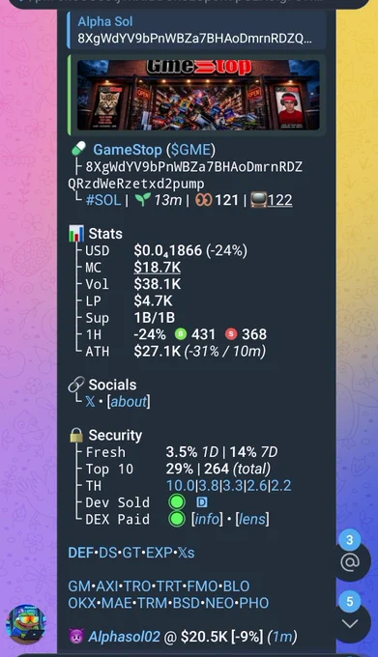Image resolution: width=378 pixels, height=657 pixels.
Task: Jump to latest messages with down chevron
Action: (x=350, y=623)
